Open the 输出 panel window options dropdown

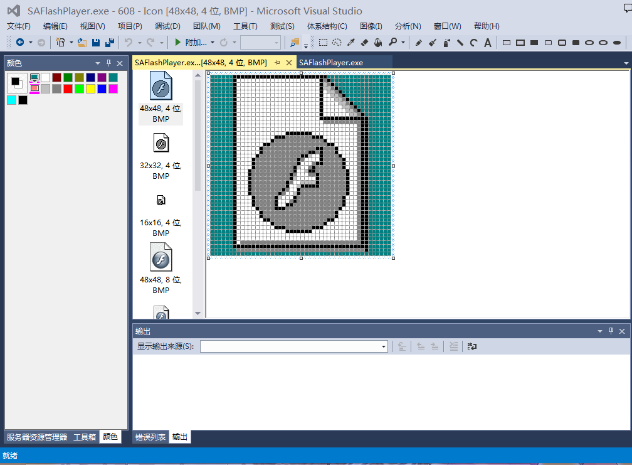tap(600, 331)
